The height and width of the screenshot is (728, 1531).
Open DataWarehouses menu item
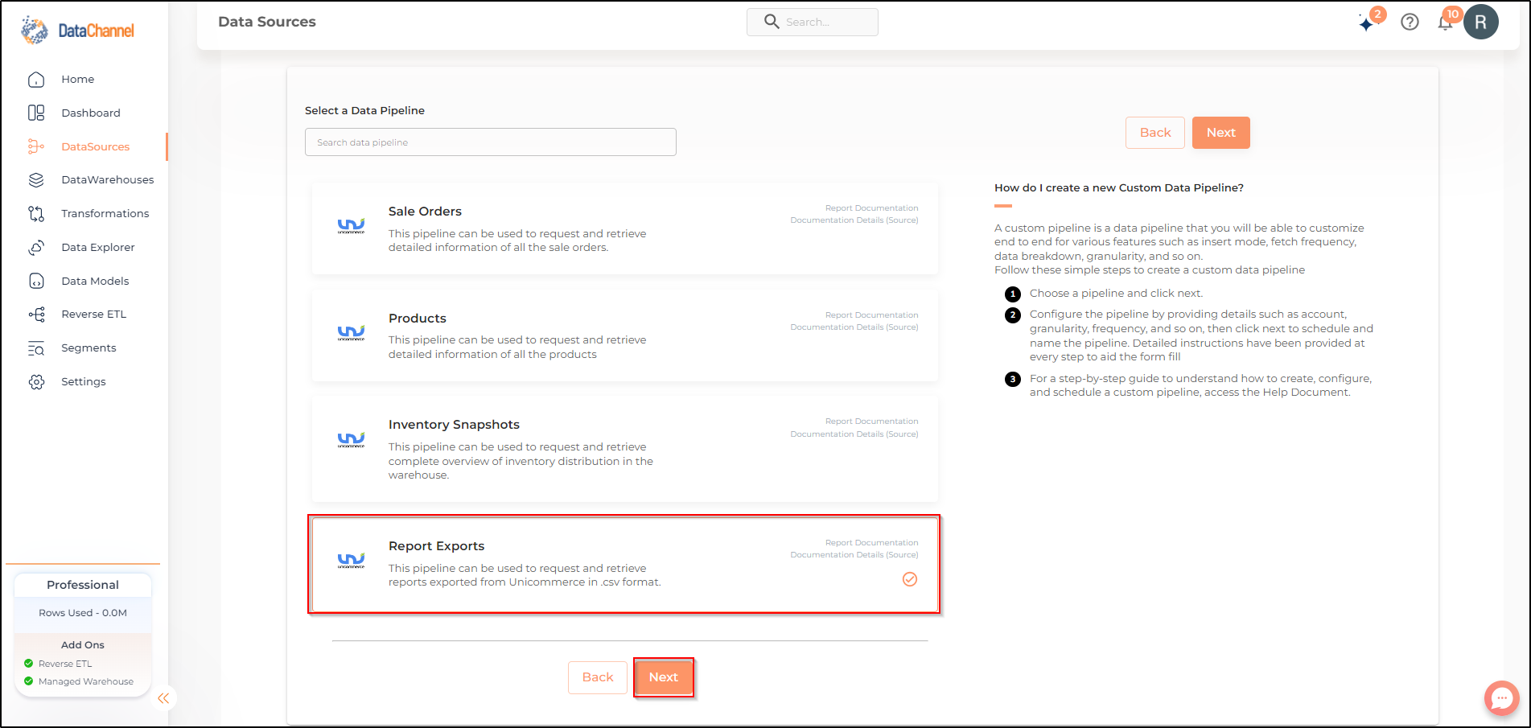point(108,179)
